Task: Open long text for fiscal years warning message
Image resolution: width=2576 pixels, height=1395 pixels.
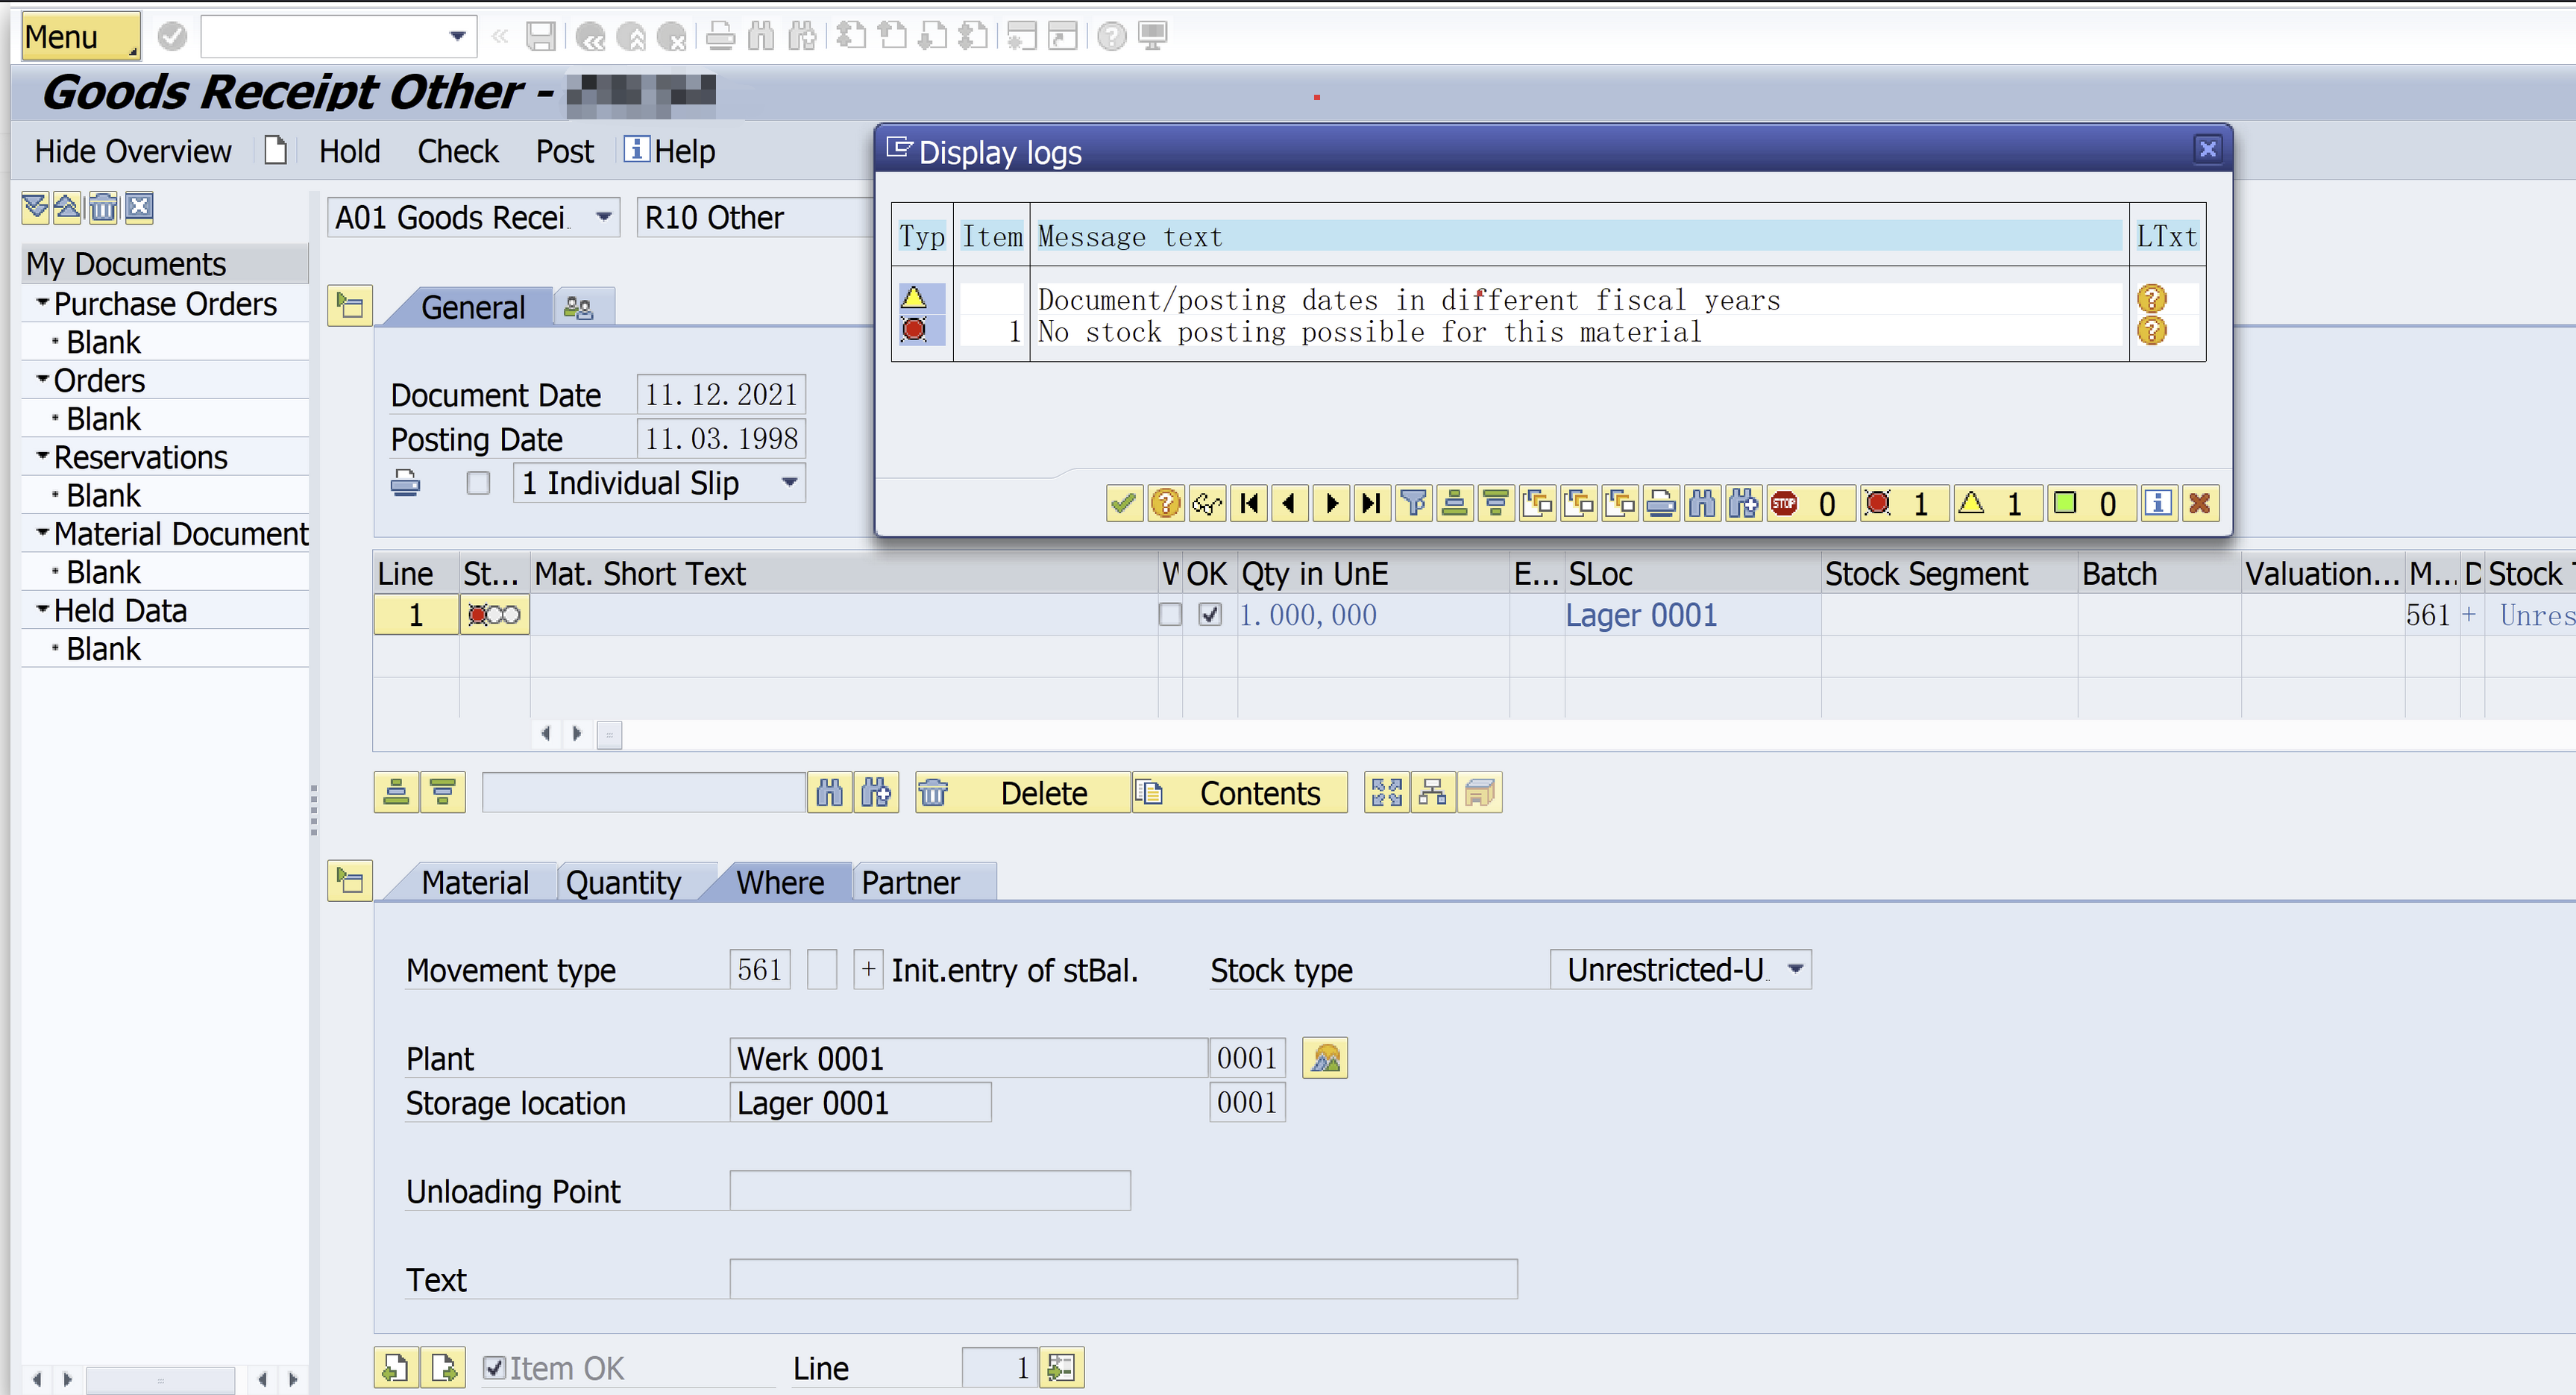Action: [x=2152, y=298]
